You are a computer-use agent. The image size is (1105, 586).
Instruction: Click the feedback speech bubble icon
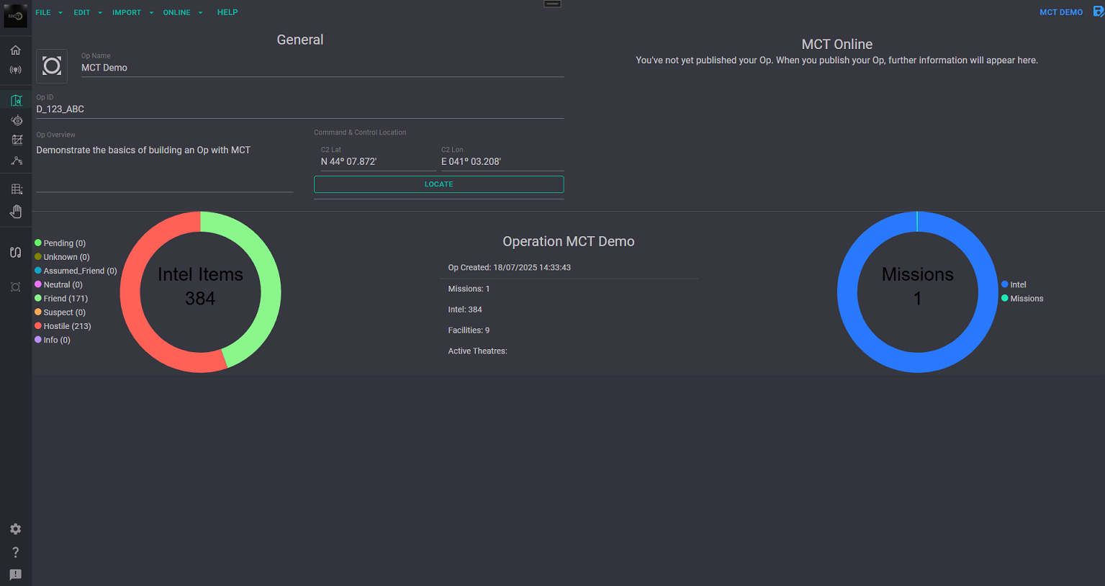click(x=15, y=574)
